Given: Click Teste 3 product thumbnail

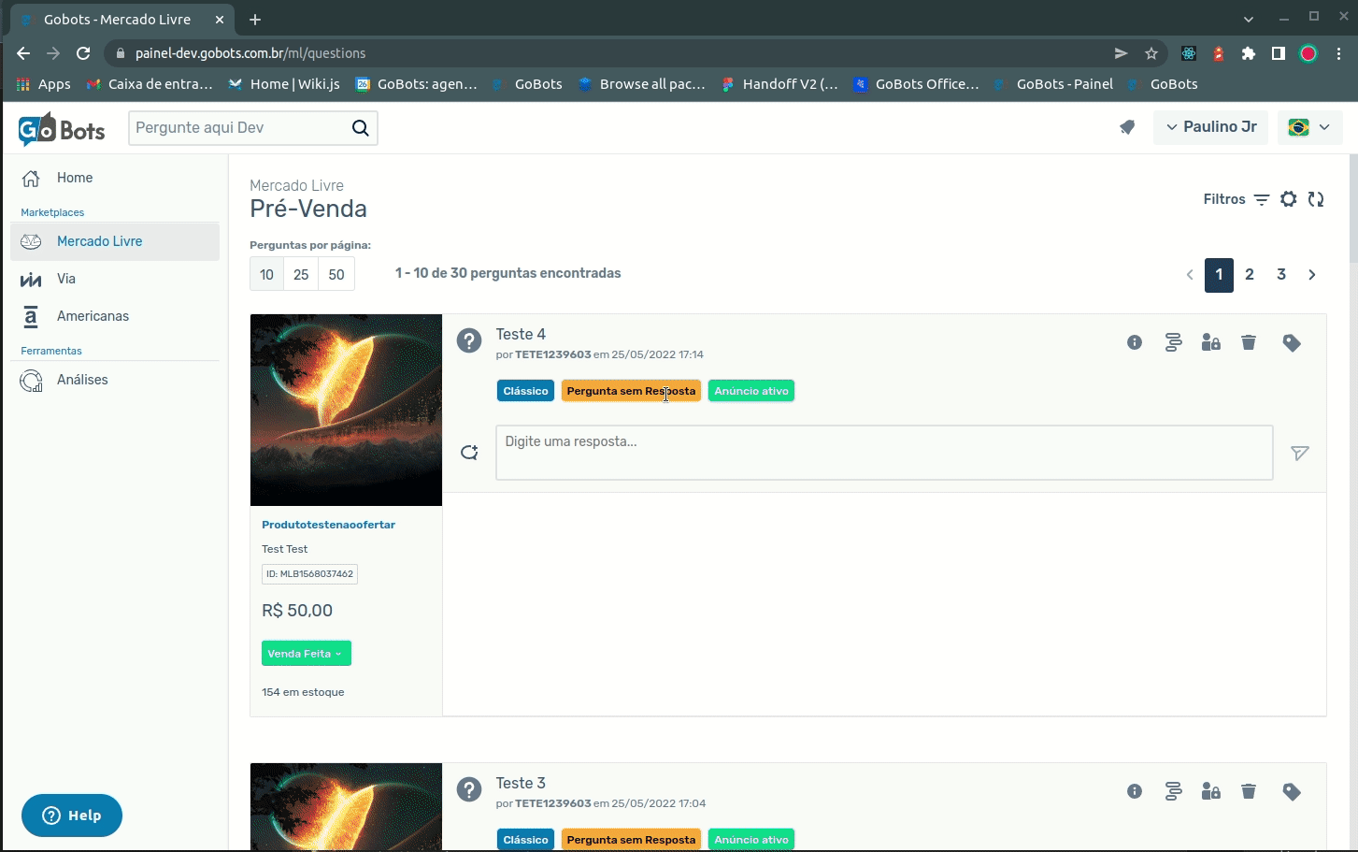Looking at the screenshot, I should coord(346,806).
